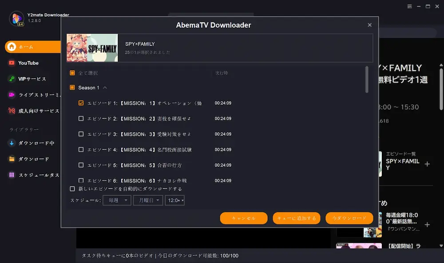
Task: Click the SPY×FAMILY thumbnail in dialog header
Action: [x=92, y=47]
